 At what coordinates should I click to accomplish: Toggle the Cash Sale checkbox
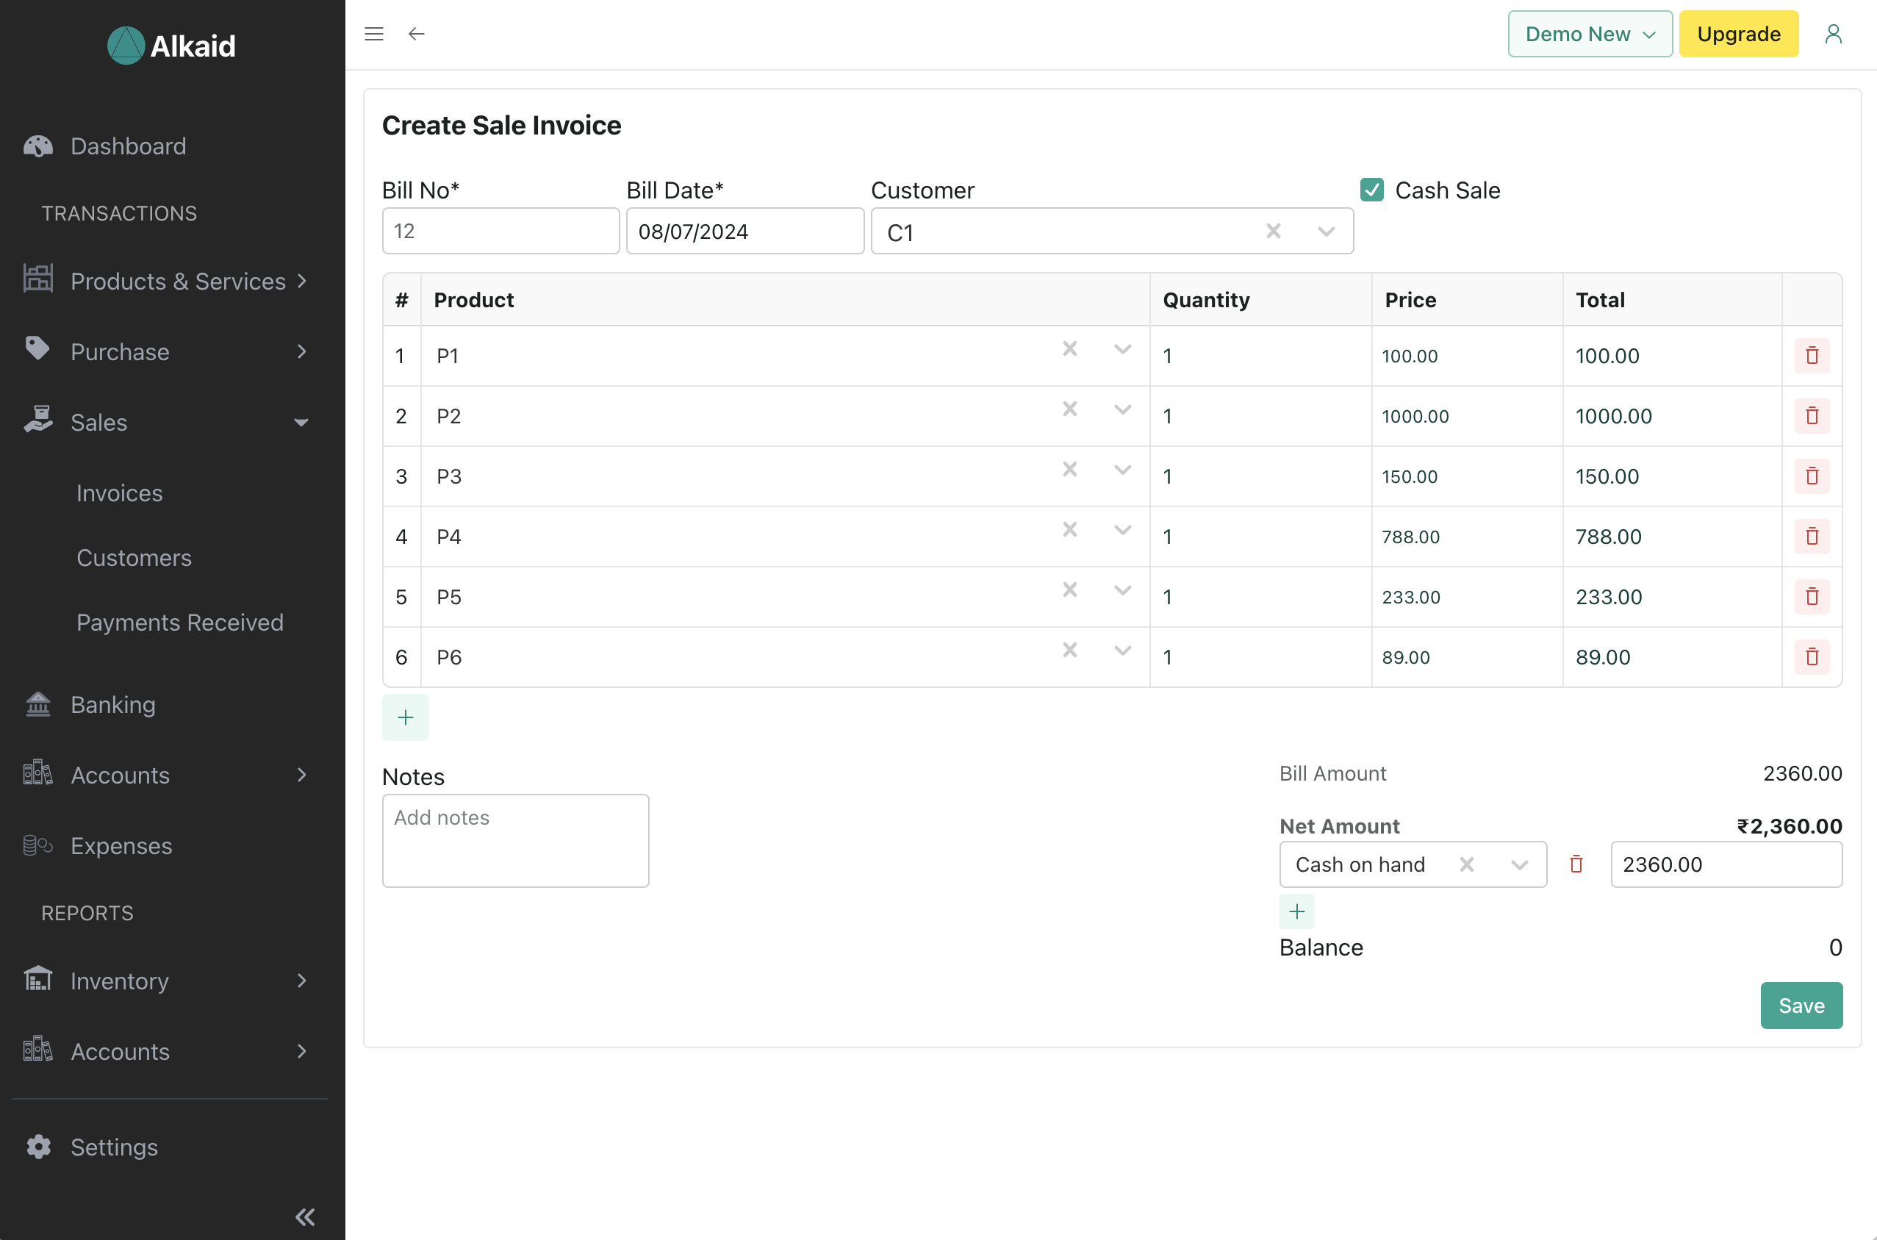click(x=1372, y=190)
